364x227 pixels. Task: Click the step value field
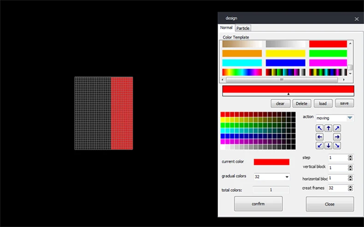click(x=338, y=157)
